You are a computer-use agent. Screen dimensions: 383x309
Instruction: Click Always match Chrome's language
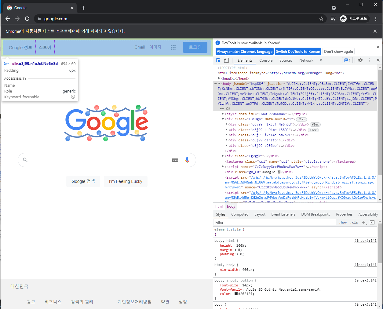[245, 52]
